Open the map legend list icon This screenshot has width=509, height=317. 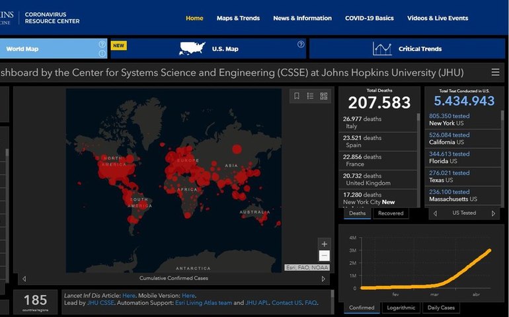point(310,96)
